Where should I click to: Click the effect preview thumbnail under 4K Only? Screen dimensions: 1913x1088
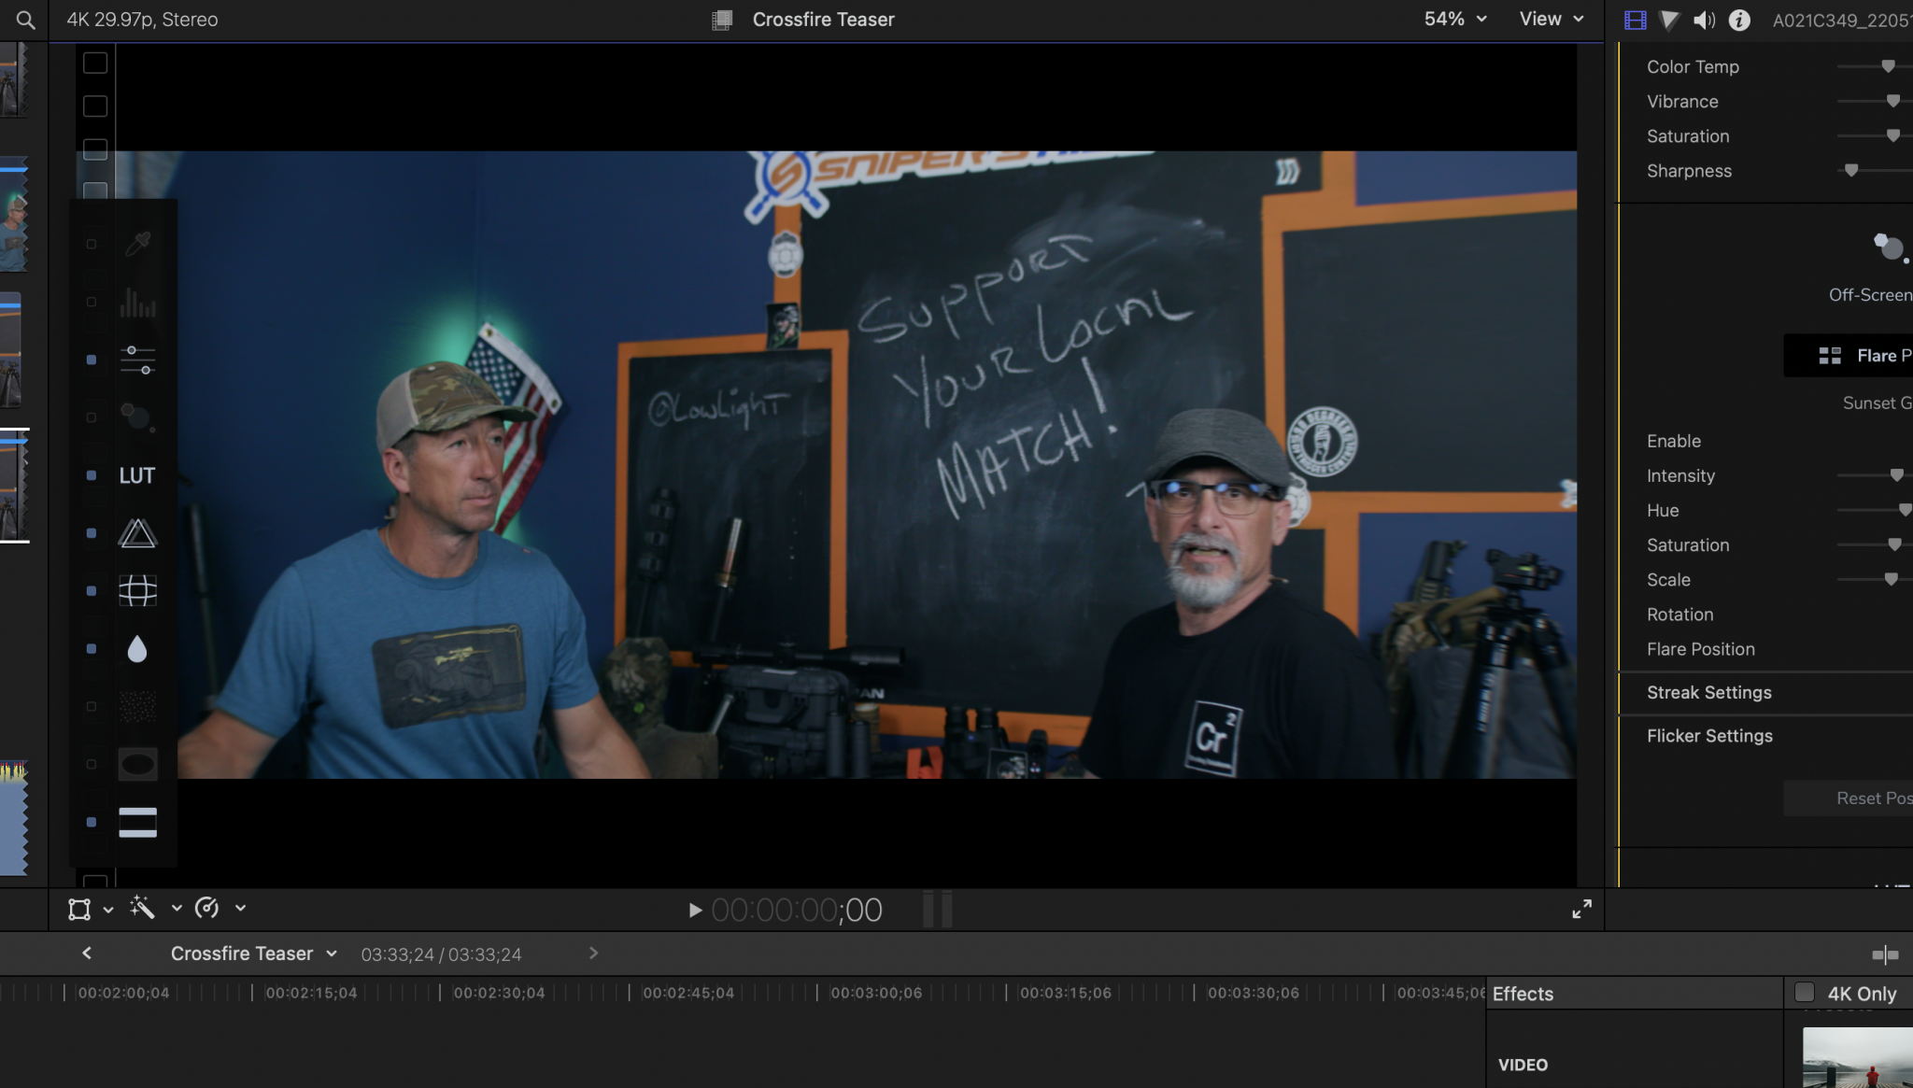1858,1057
